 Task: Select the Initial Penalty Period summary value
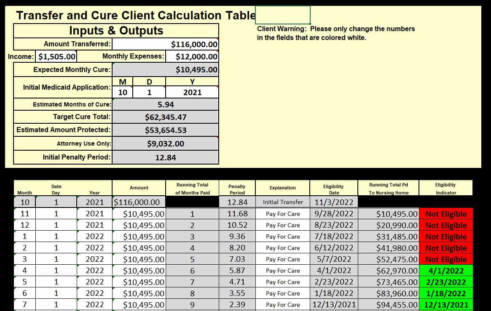[x=166, y=157]
